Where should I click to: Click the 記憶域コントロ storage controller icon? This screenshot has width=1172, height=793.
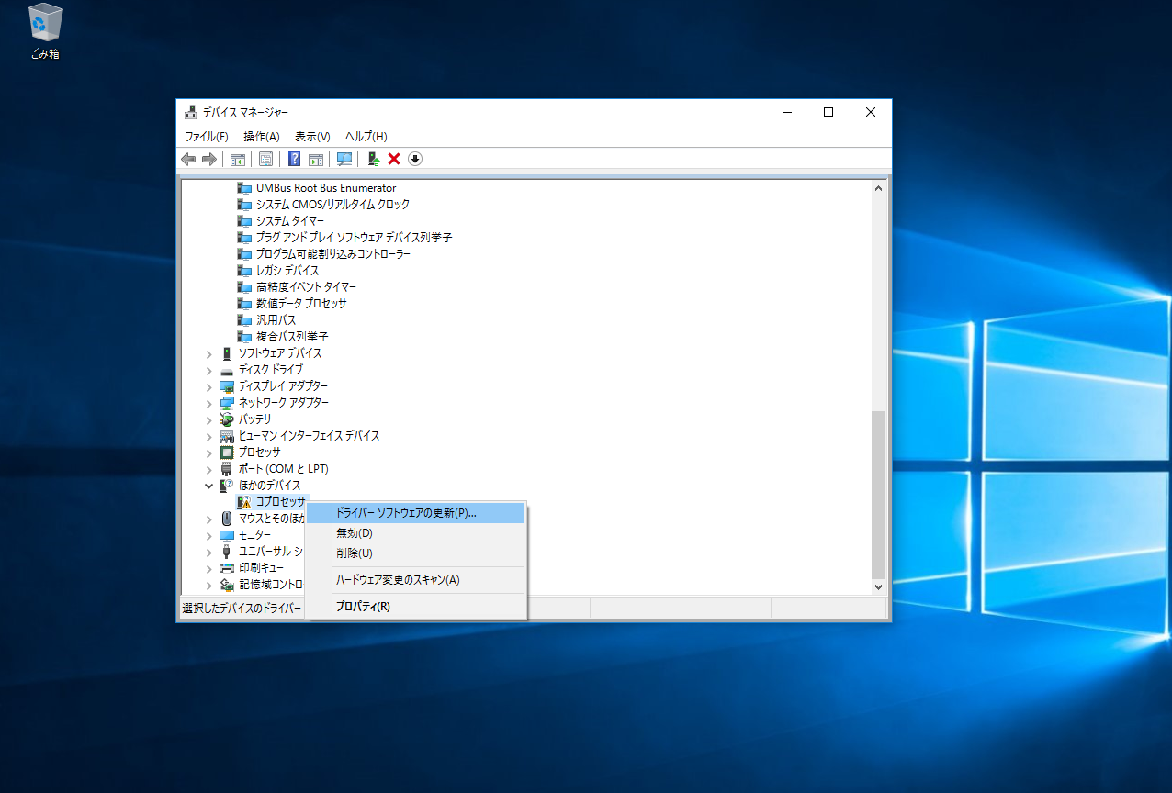click(x=227, y=585)
